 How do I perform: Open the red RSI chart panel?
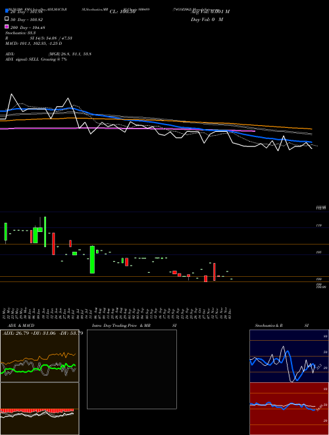(x=289, y=409)
